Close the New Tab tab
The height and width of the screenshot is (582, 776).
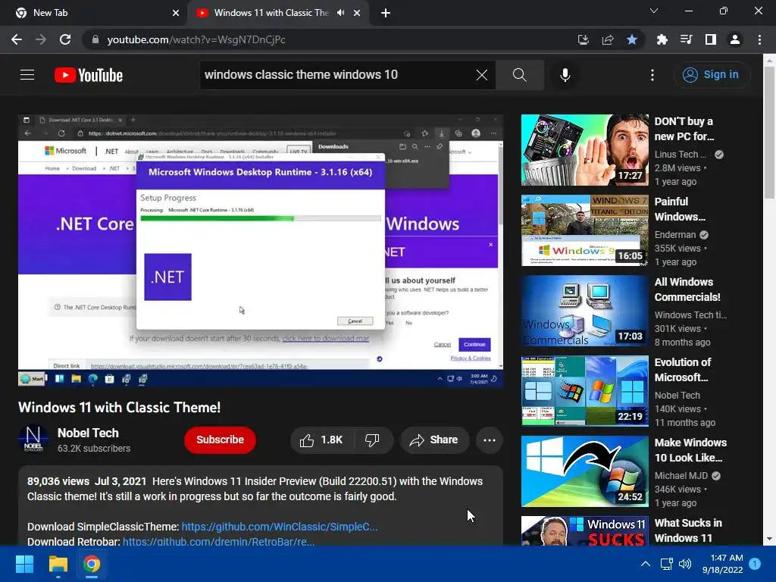tap(176, 13)
